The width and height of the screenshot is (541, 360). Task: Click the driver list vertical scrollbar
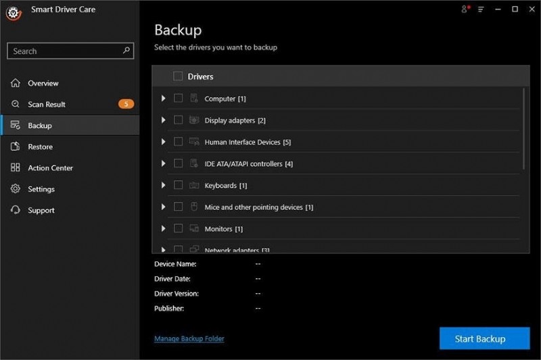523,128
